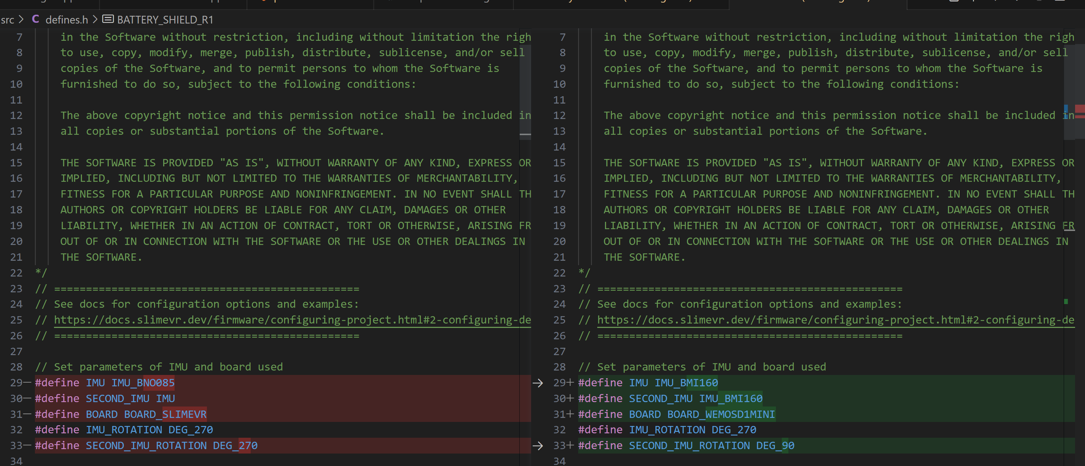Open the docs.slimevr.dev link in the right pane
1085x466 pixels.
(836, 320)
